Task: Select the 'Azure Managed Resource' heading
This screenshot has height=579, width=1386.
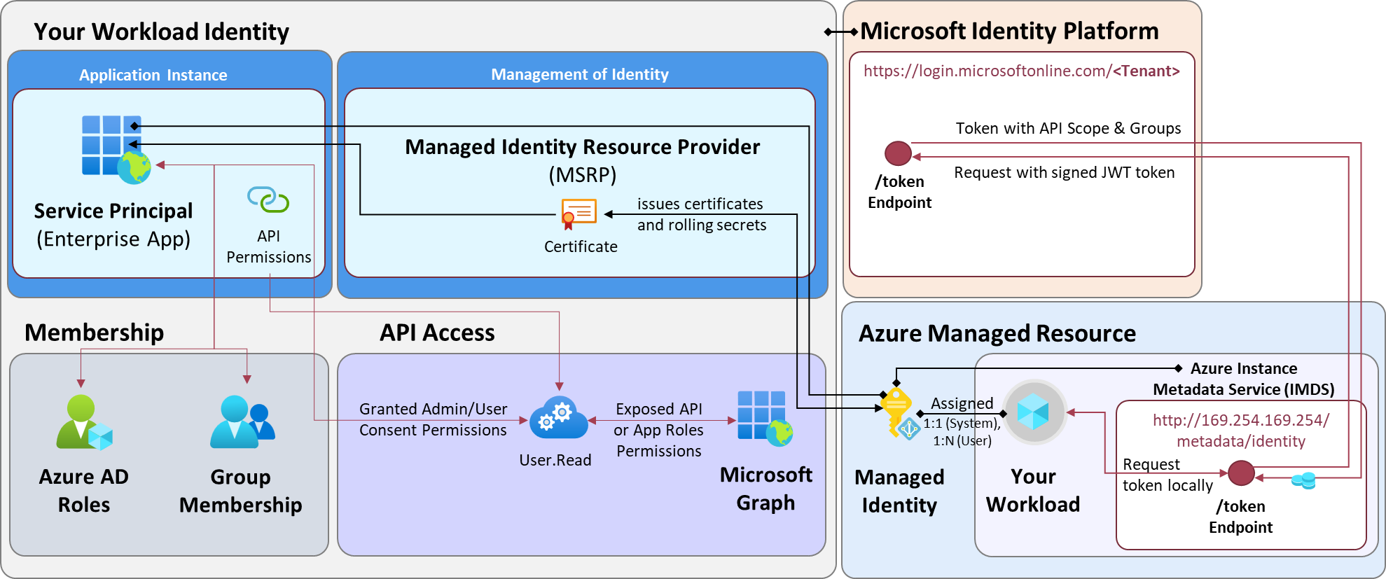Action: pos(997,333)
